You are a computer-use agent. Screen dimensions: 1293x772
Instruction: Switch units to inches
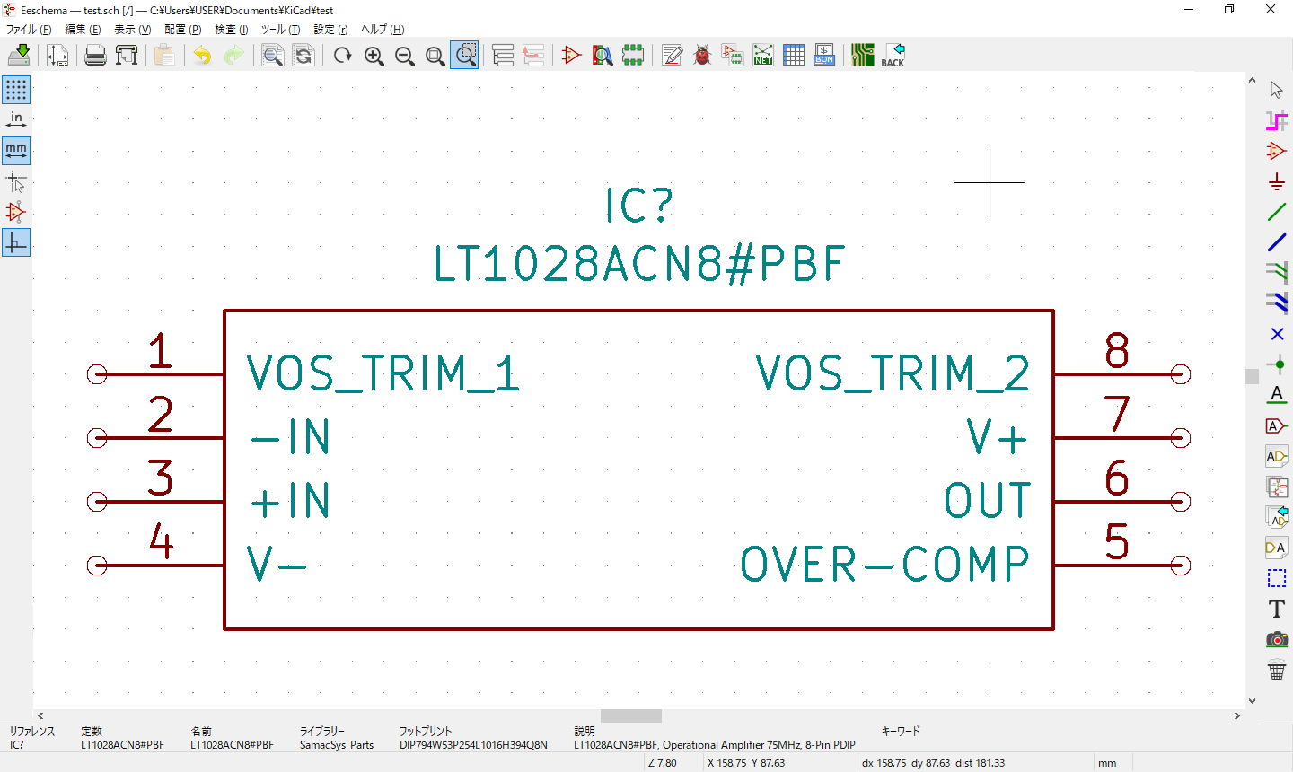[16, 118]
